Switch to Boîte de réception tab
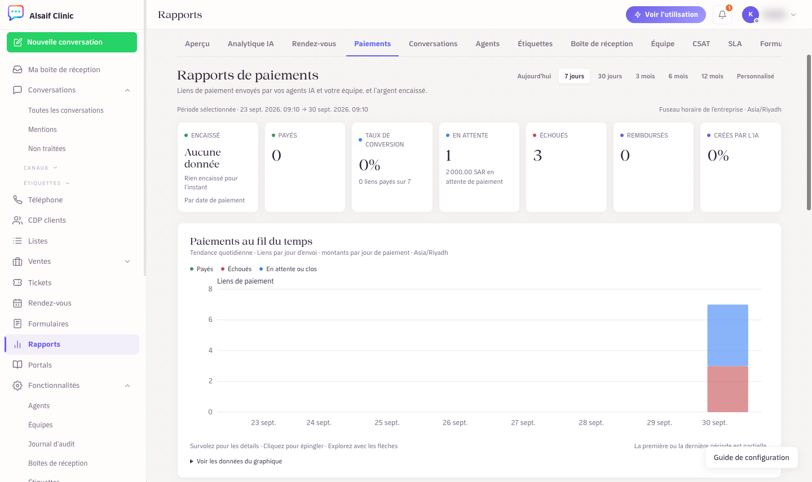This screenshot has width=812, height=482. pyautogui.click(x=602, y=43)
